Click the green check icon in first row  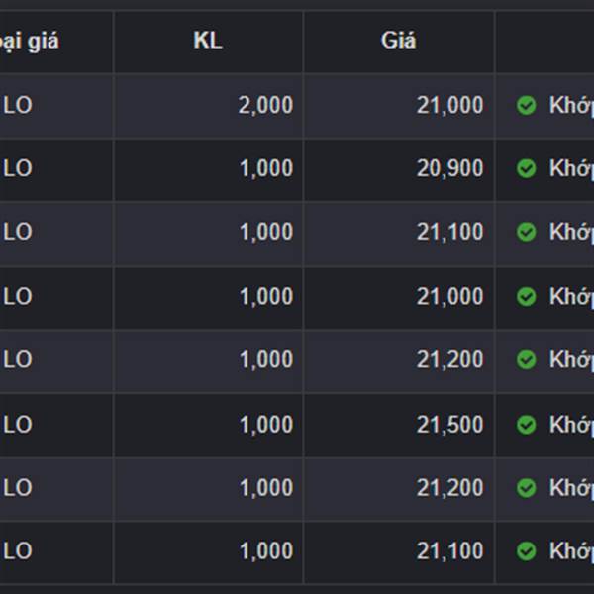pyautogui.click(x=527, y=105)
